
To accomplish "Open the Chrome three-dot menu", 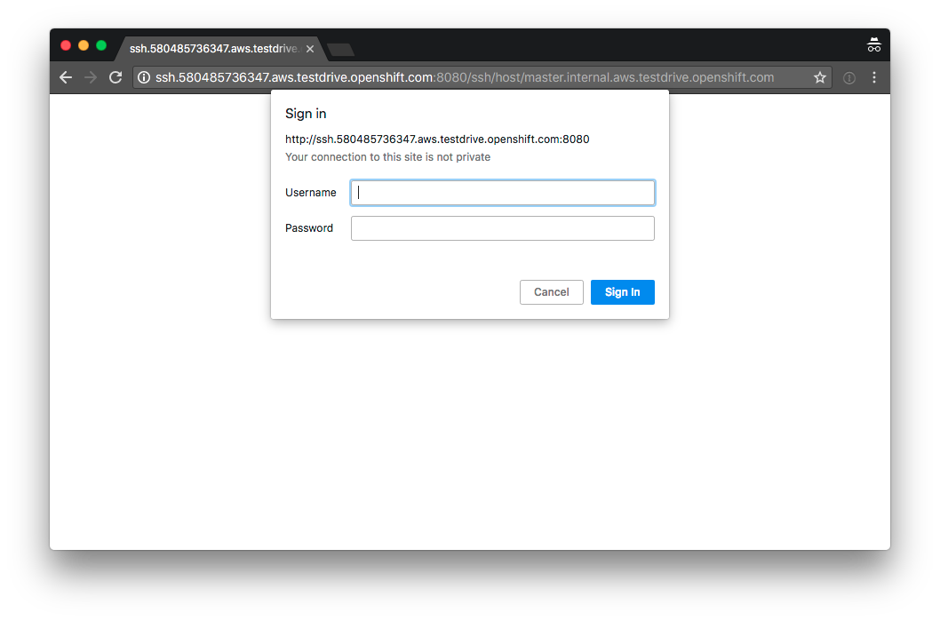I will 874,78.
